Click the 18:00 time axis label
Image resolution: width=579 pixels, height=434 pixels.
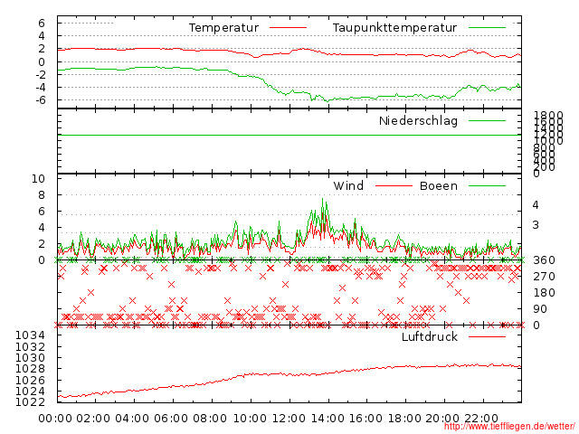pos(404,419)
